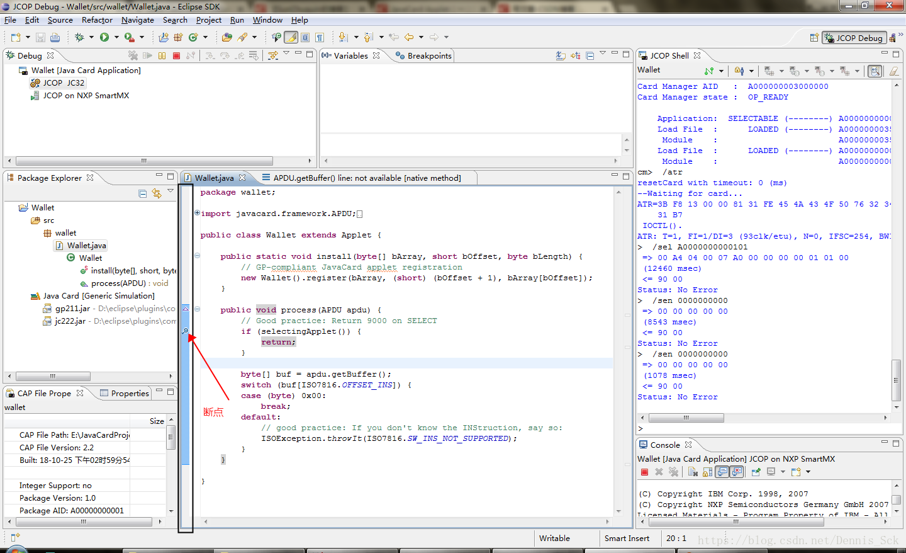The height and width of the screenshot is (553, 906).
Task: Click Package Explorer horizontal scrollbar thumb
Action: pos(53,377)
